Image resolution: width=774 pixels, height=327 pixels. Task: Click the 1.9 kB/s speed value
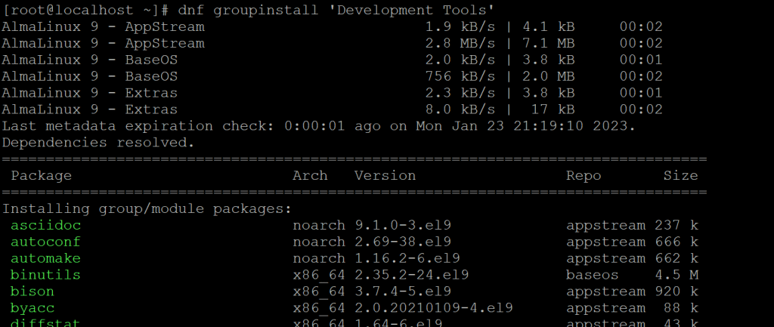click(x=460, y=26)
